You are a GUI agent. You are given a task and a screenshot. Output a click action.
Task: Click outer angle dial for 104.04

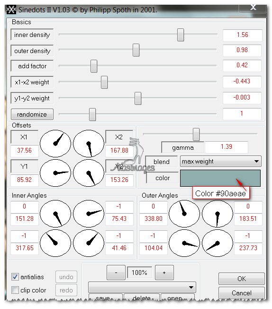184,243
